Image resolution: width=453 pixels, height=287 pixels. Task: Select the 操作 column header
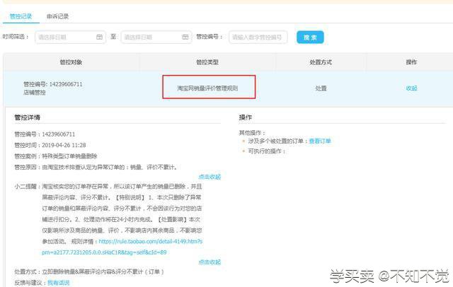tap(411, 62)
